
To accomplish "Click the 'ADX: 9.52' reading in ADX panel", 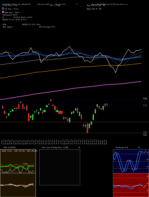I will point(6,151).
